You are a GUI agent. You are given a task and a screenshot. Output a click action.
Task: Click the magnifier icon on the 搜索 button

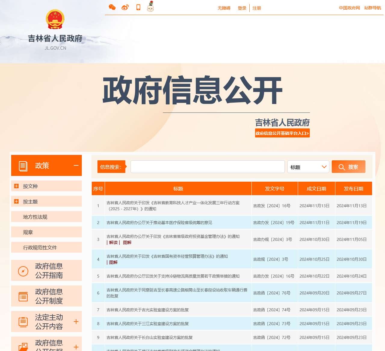click(342, 167)
